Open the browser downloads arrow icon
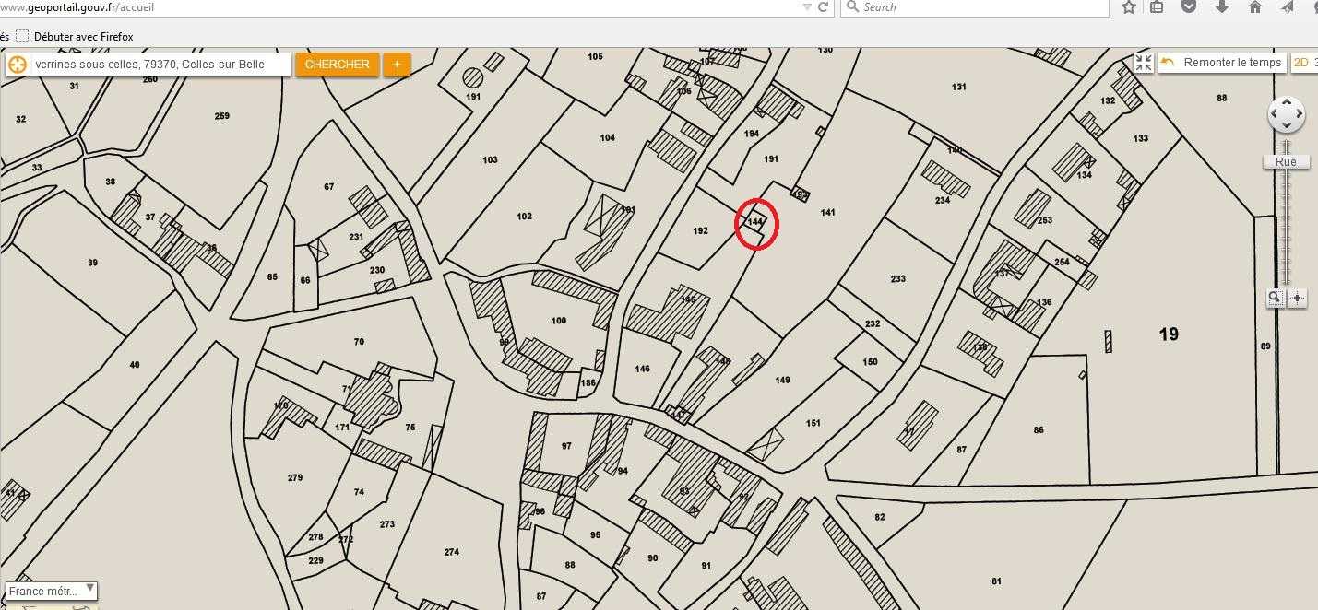 point(1222,6)
